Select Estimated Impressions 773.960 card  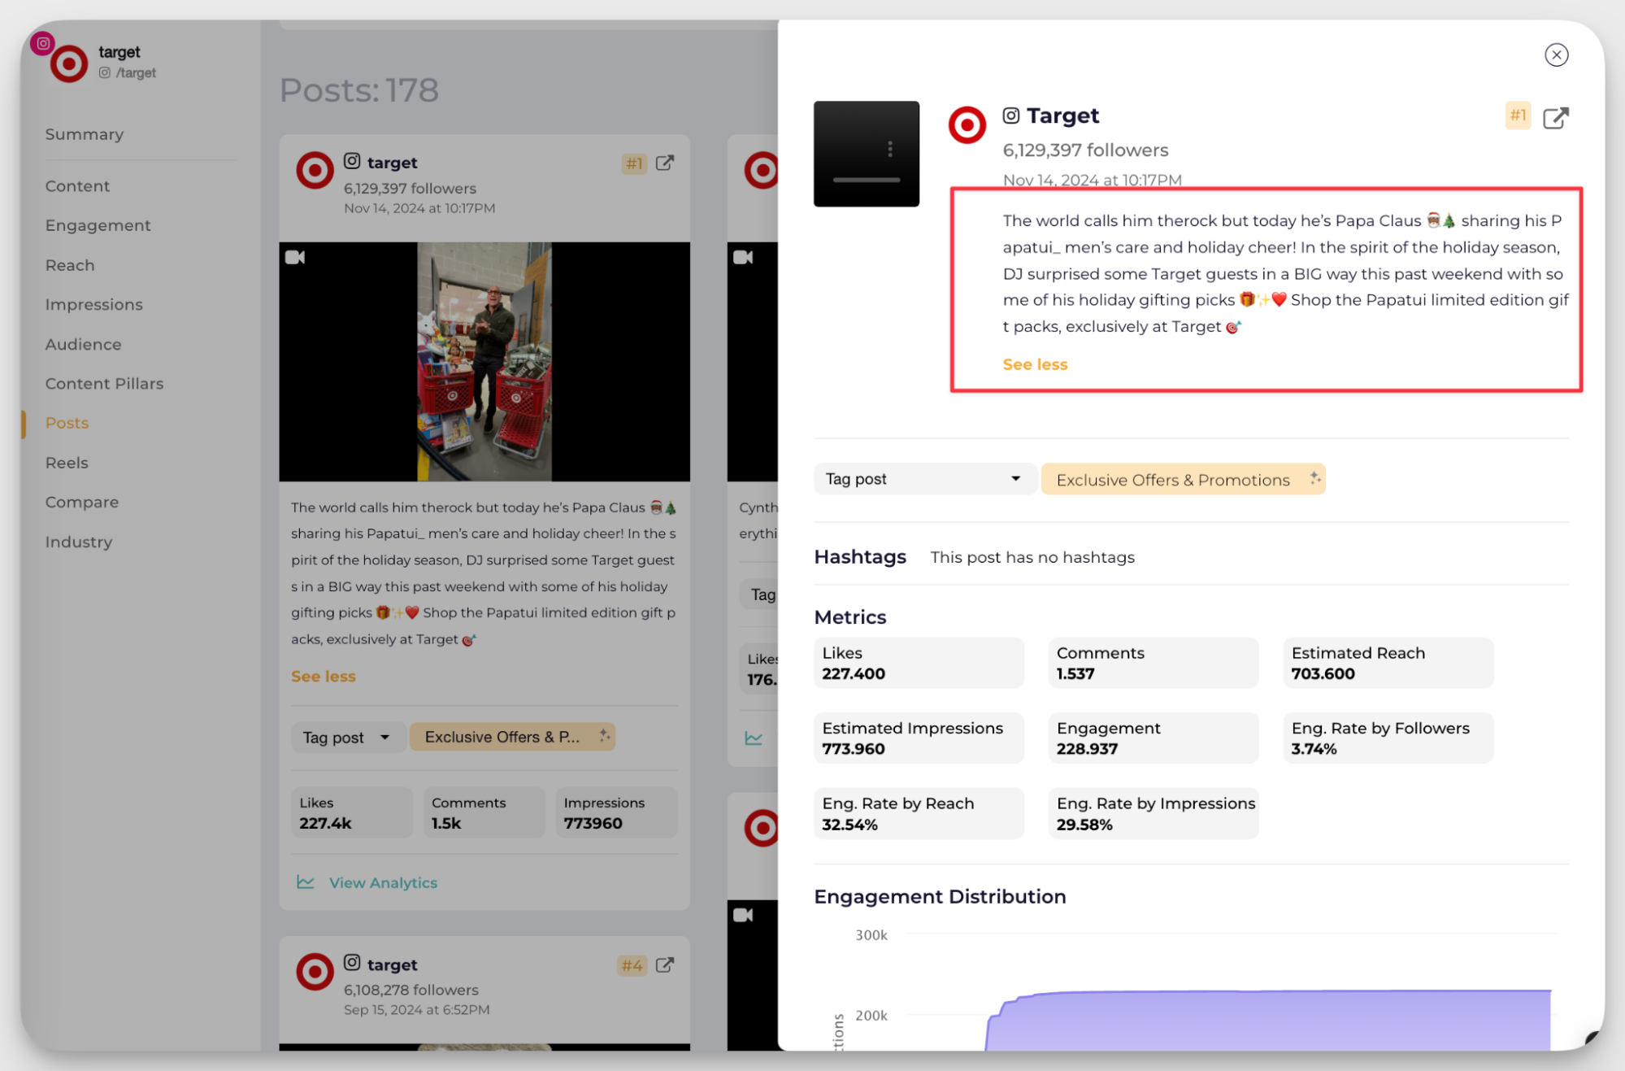919,738
